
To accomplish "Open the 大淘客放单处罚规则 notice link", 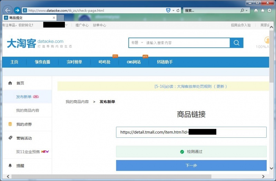I will click(x=191, y=87).
